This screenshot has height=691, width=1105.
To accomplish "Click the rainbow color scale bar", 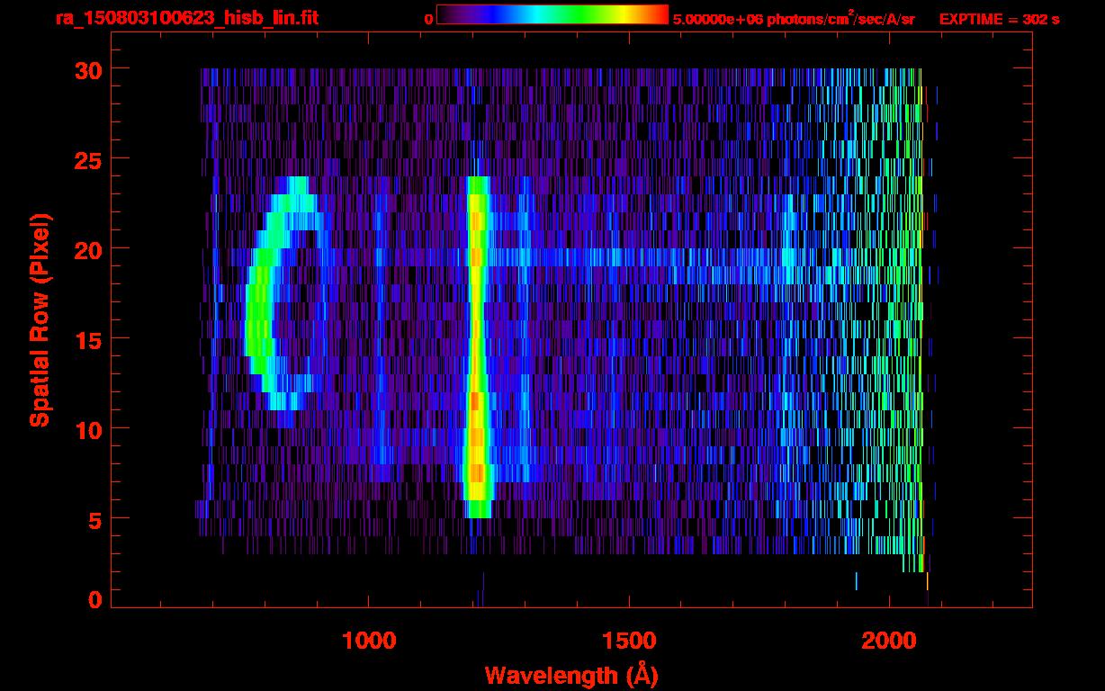I will coord(552,14).
